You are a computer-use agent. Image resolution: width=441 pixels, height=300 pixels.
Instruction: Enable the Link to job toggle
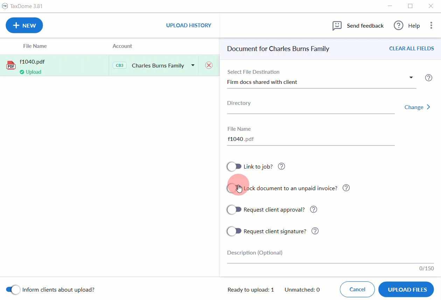234,167
